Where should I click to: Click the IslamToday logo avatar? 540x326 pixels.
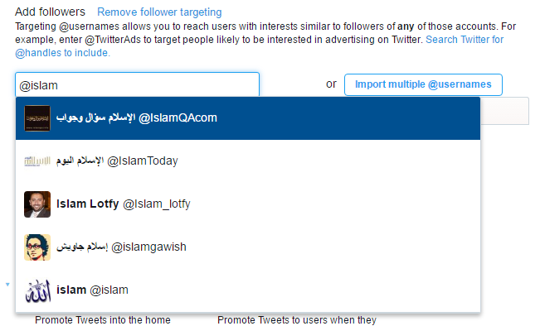[37, 161]
